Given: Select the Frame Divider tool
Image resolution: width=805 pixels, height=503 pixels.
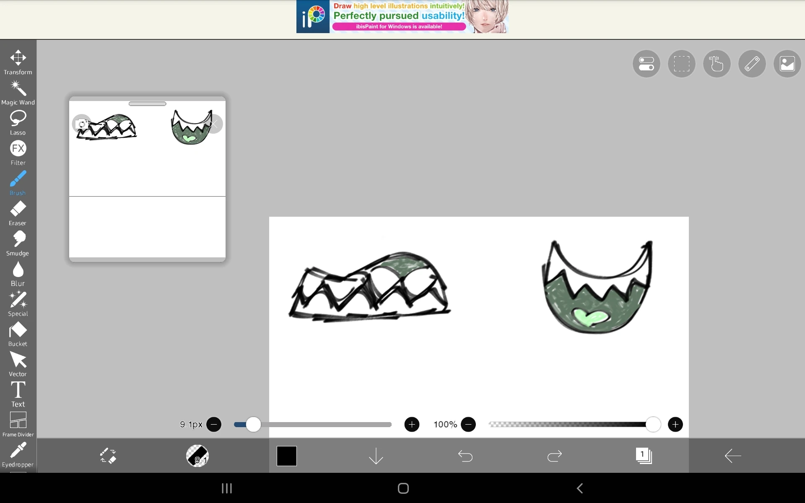Looking at the screenshot, I should [18, 424].
